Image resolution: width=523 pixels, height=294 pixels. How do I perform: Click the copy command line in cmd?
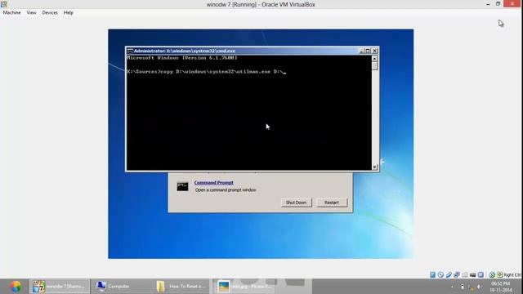point(207,72)
